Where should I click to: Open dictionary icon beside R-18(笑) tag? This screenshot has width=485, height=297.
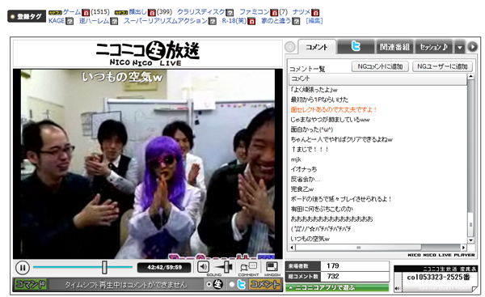[x=251, y=21]
